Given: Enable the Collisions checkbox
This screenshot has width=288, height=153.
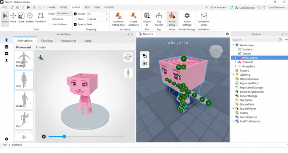Looking at the screenshot, I should (x=50, y=19).
